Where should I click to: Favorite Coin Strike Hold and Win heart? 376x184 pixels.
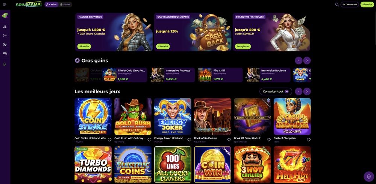tap(109, 140)
